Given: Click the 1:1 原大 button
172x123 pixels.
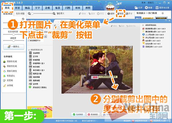Looking at the screenshot, I should point(60,14).
